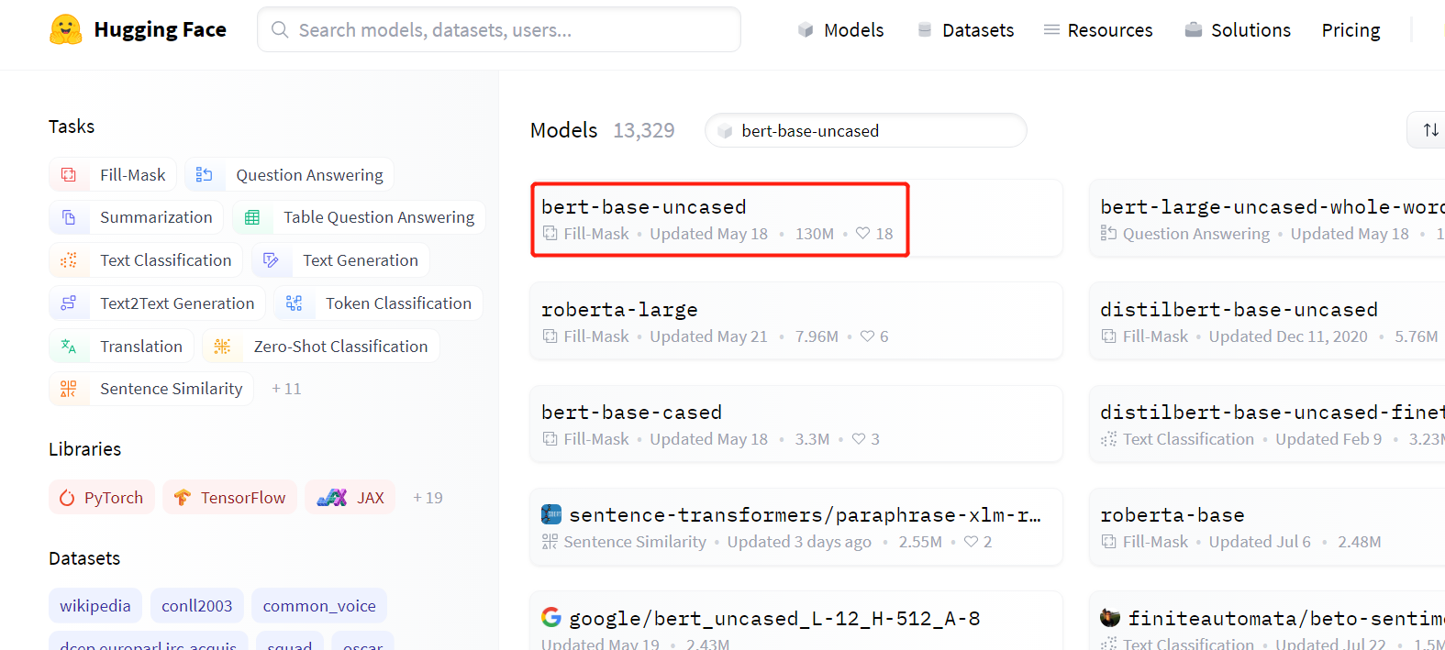Screen dimensions: 1445x650
Task: Open sentence-transformers/paraphrase-xlm model card
Action: coord(796,527)
